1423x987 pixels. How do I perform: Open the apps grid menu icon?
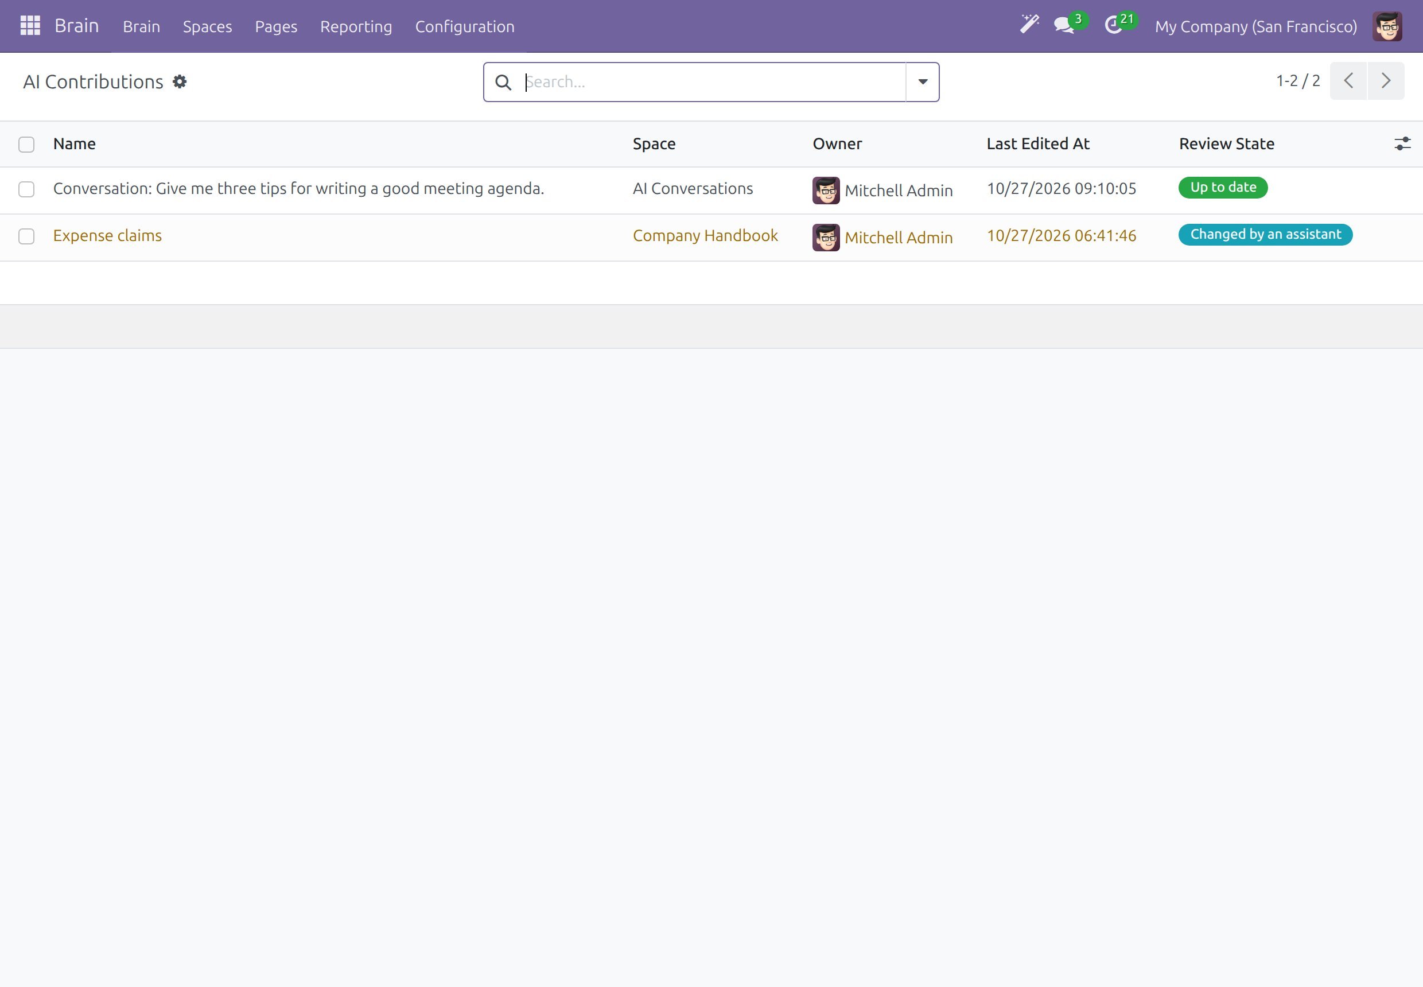30,26
